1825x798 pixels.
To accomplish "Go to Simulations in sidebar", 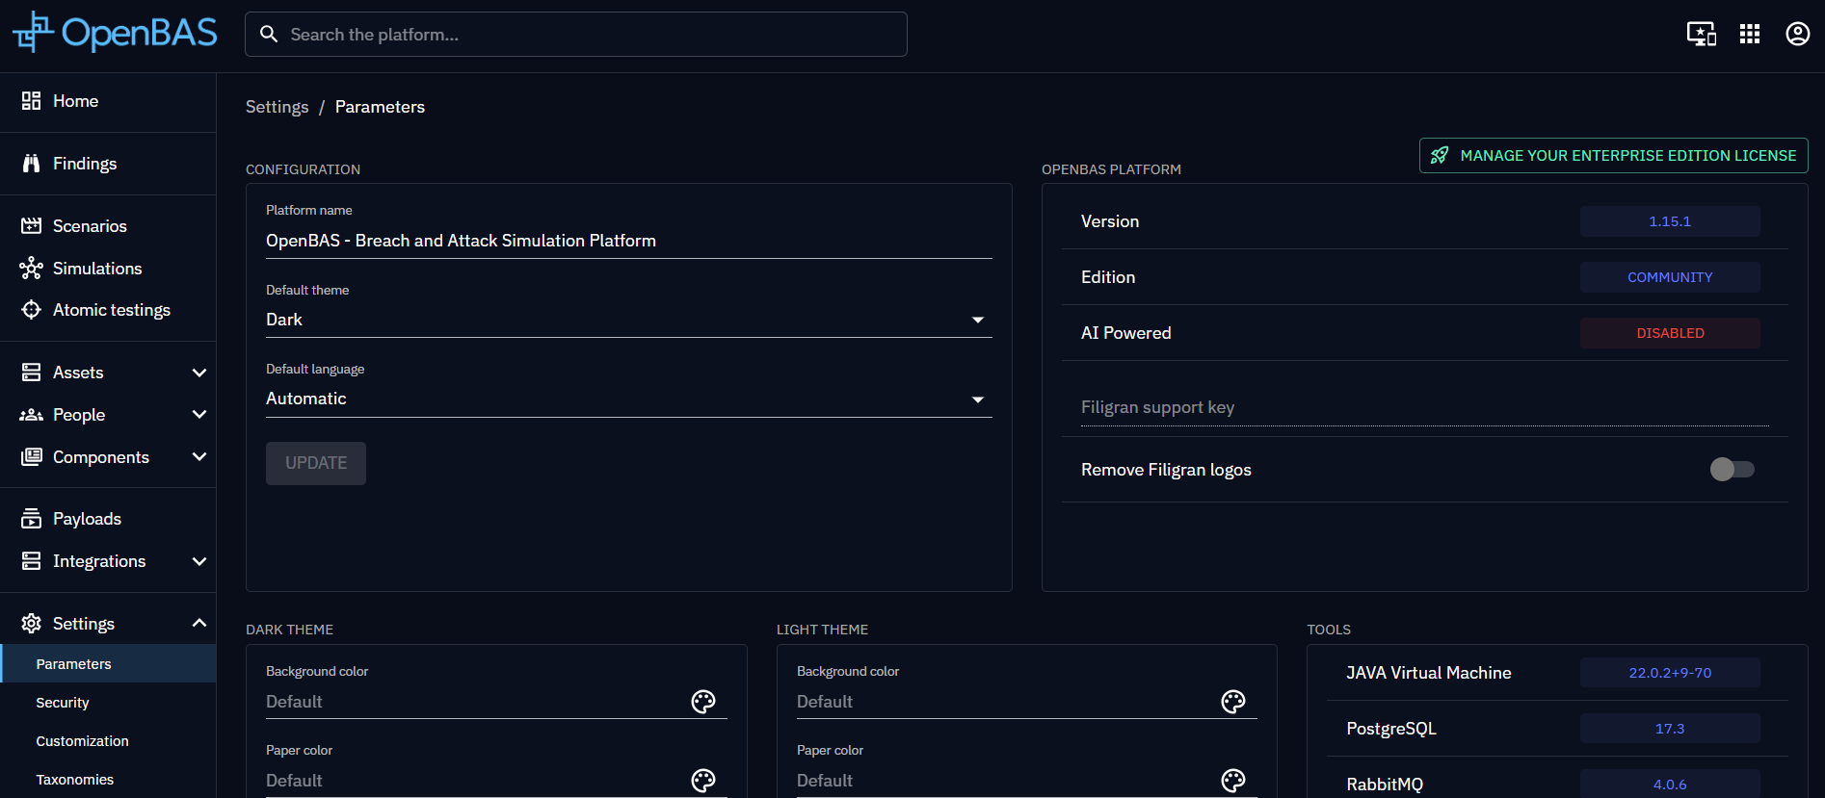I will point(97,269).
